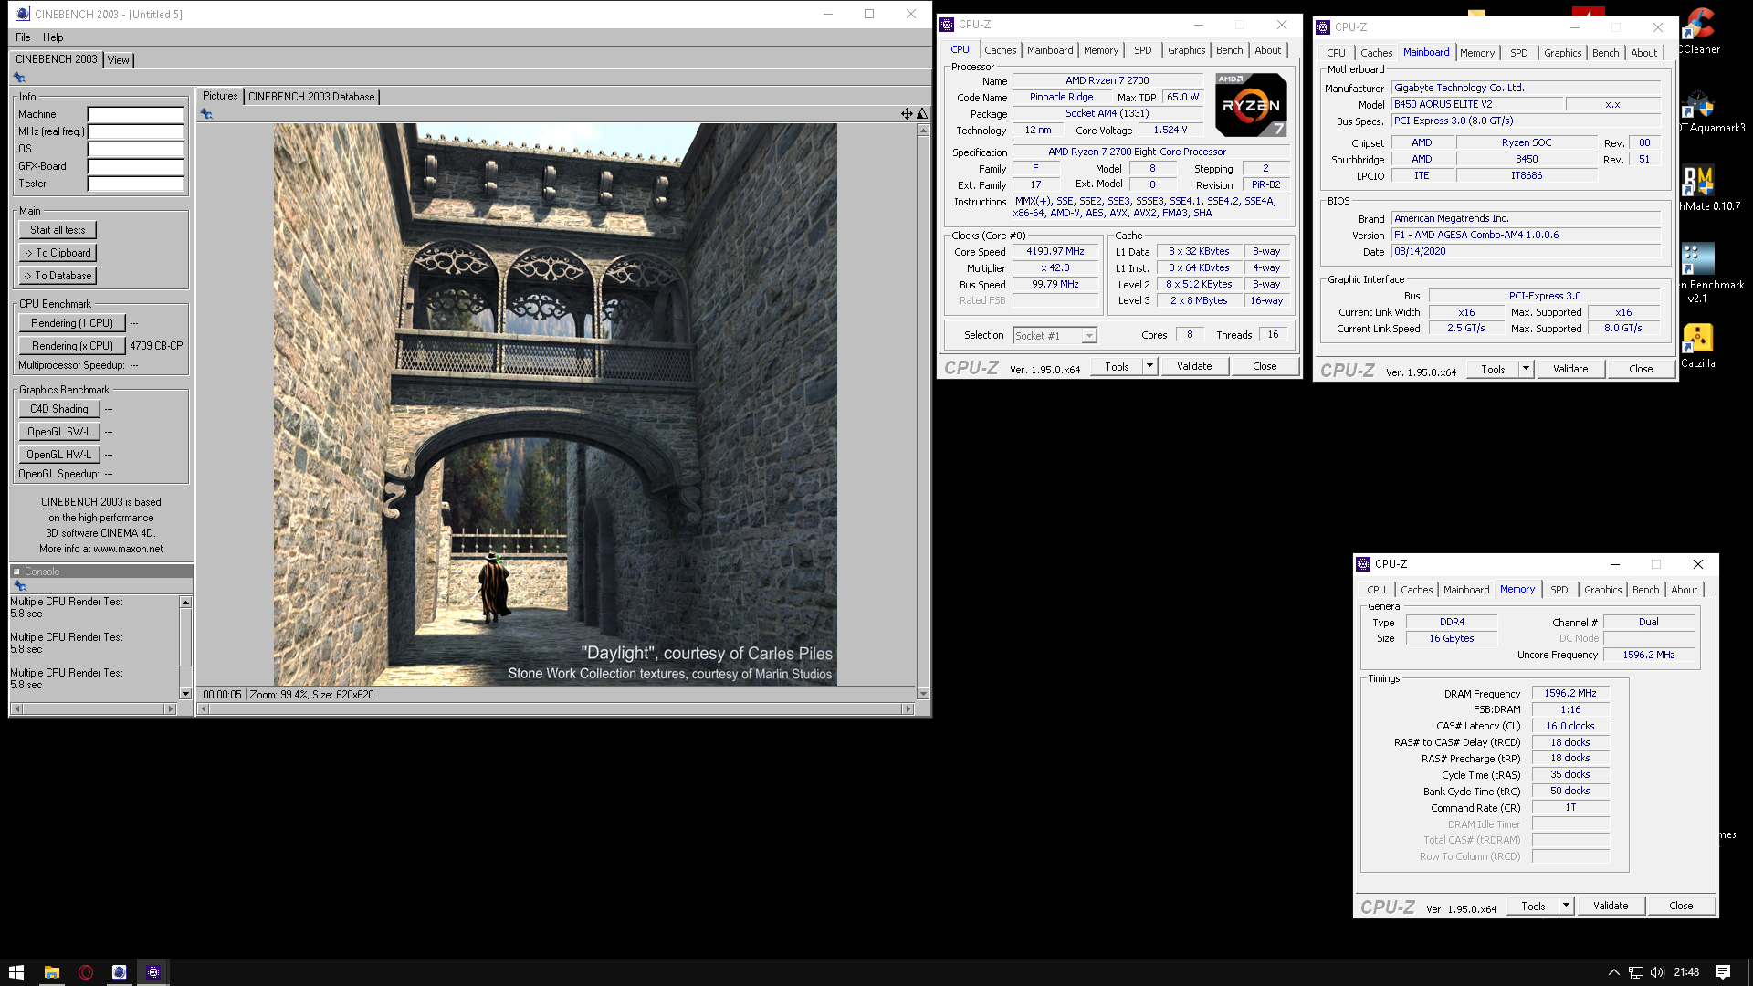Screen dimensions: 1753x986
Task: Click the square icon beside the Console title
Action: (x=16, y=572)
